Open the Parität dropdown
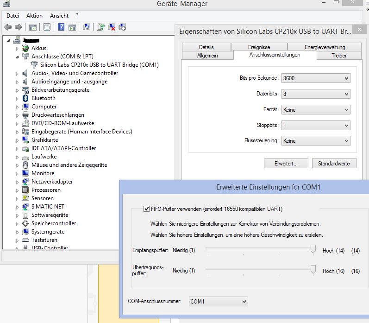Screen dimensions: 369x323 (x=316, y=110)
